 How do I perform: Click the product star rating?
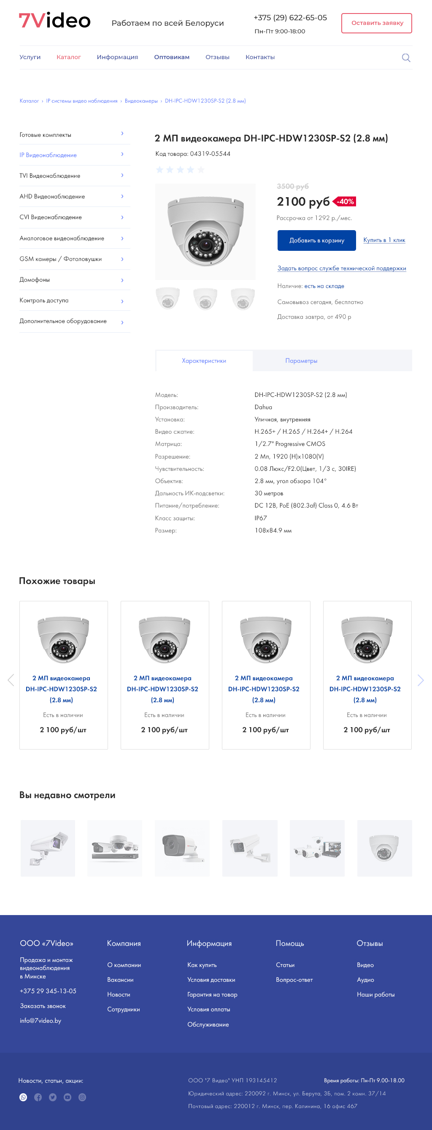(180, 170)
